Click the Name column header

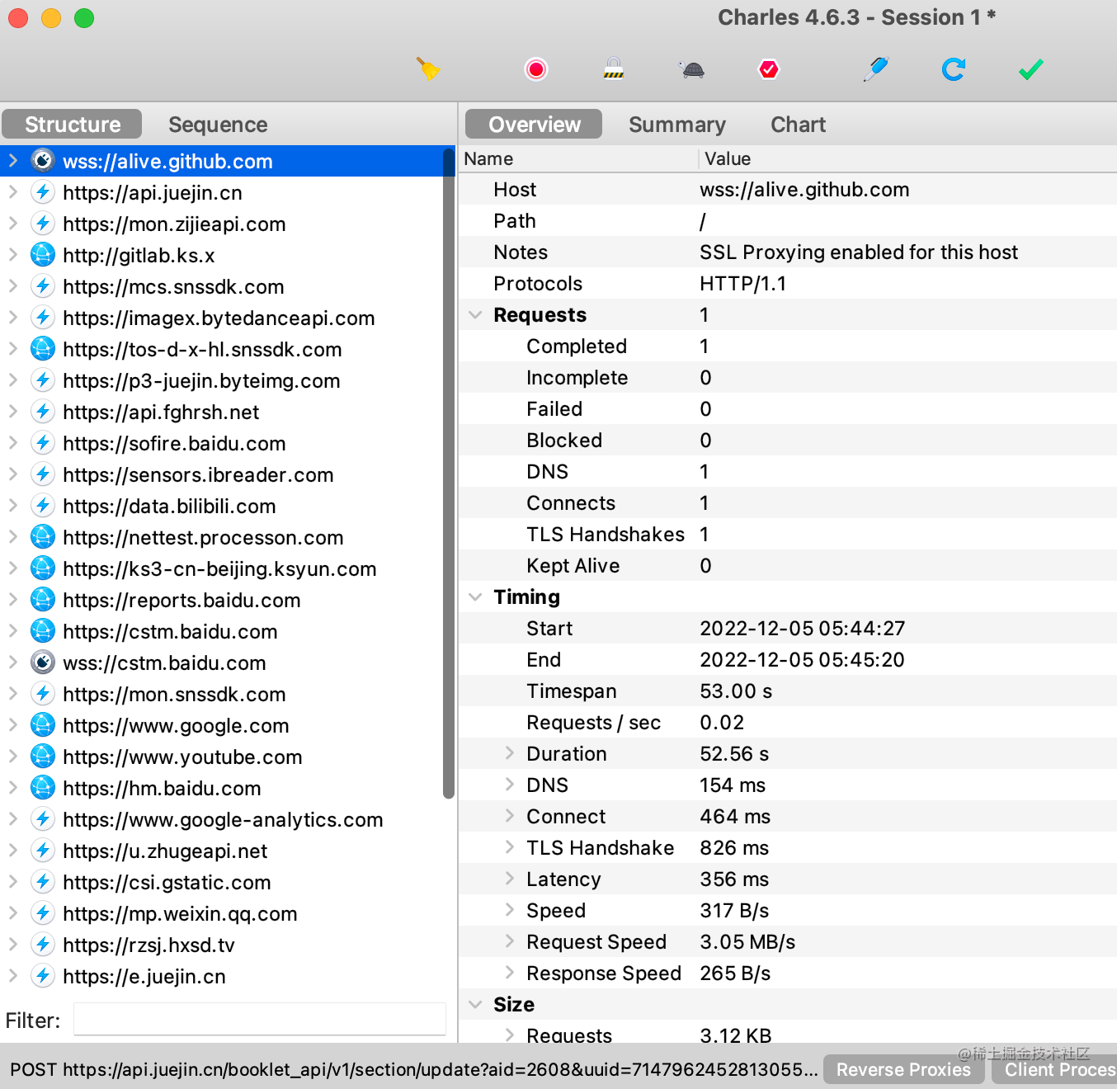[578, 158]
